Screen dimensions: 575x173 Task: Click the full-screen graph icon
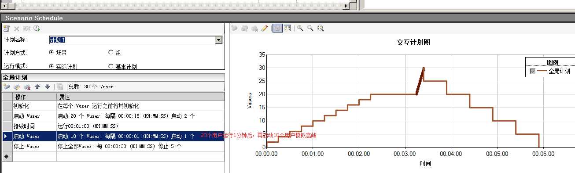point(287,28)
